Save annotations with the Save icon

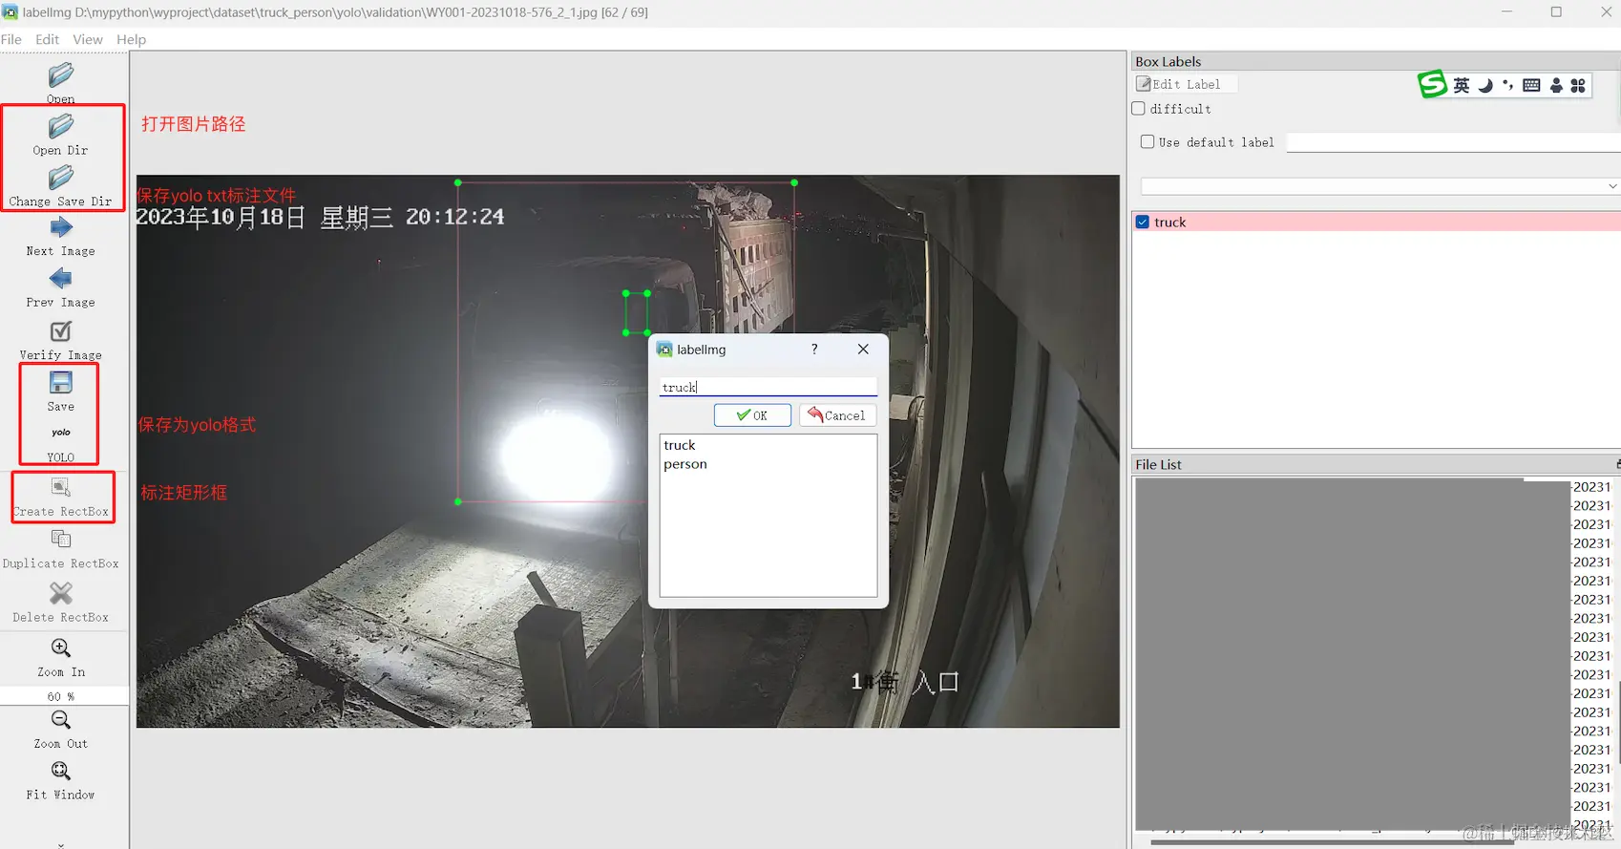pyautogui.click(x=61, y=382)
